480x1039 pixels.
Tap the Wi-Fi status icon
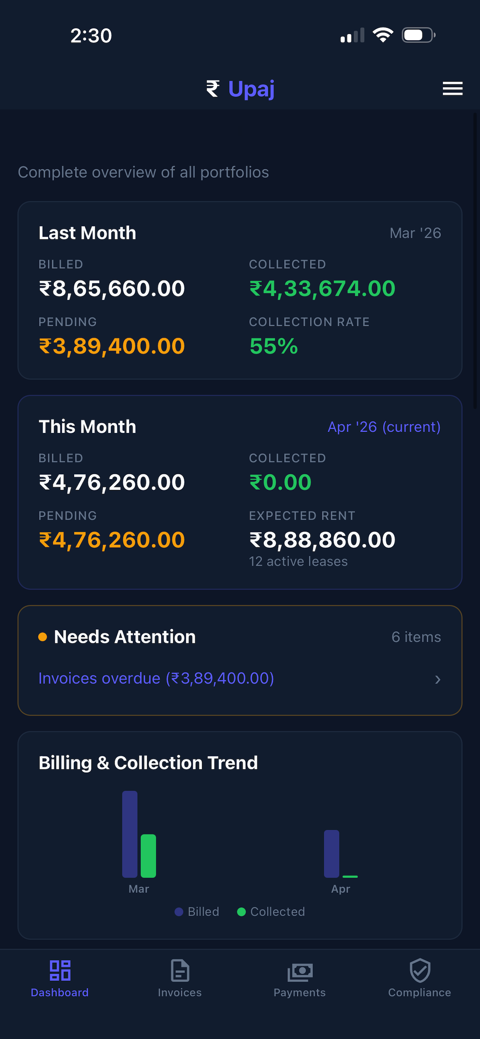[383, 35]
